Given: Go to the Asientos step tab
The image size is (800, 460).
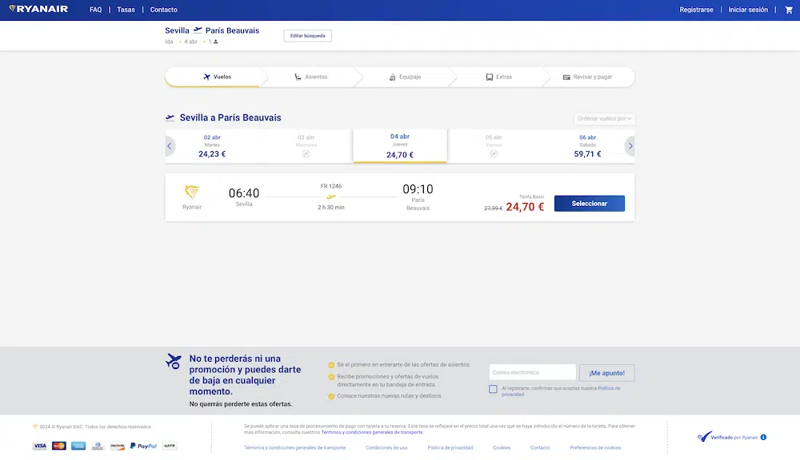Looking at the screenshot, I should pyautogui.click(x=310, y=77).
